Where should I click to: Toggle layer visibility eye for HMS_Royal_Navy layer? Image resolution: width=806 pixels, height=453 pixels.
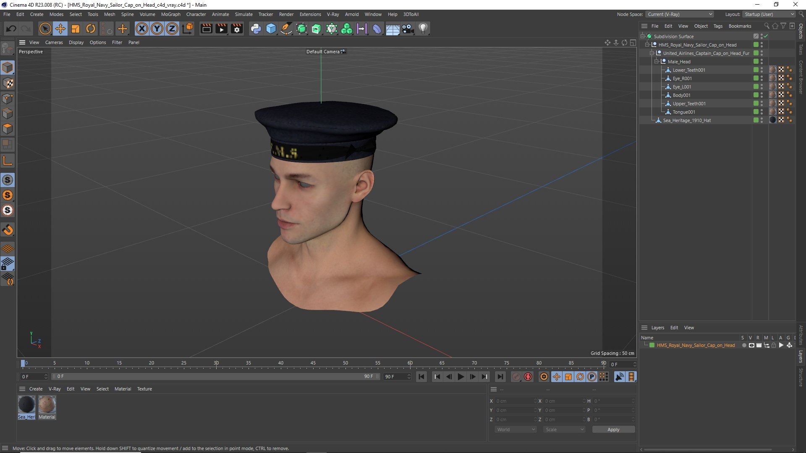click(751, 345)
